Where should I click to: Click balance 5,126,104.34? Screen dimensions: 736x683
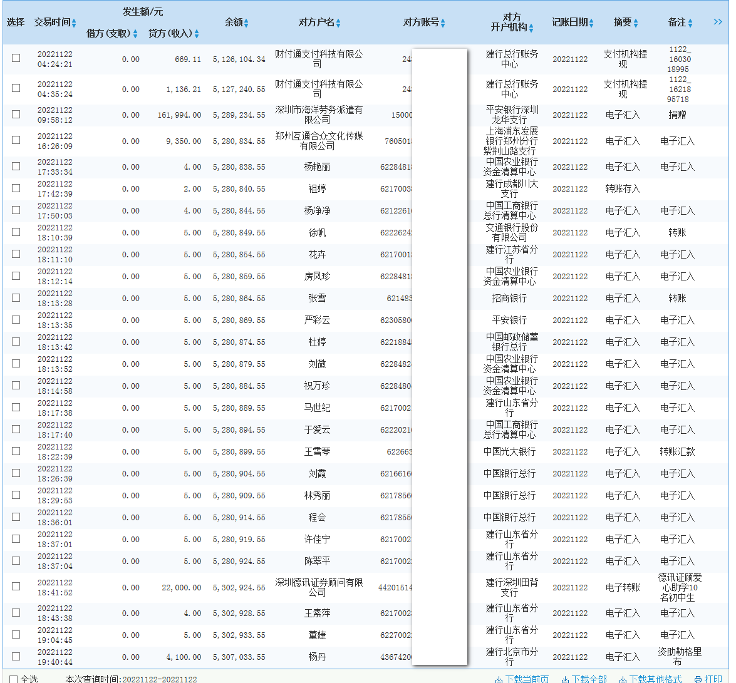[x=239, y=59]
